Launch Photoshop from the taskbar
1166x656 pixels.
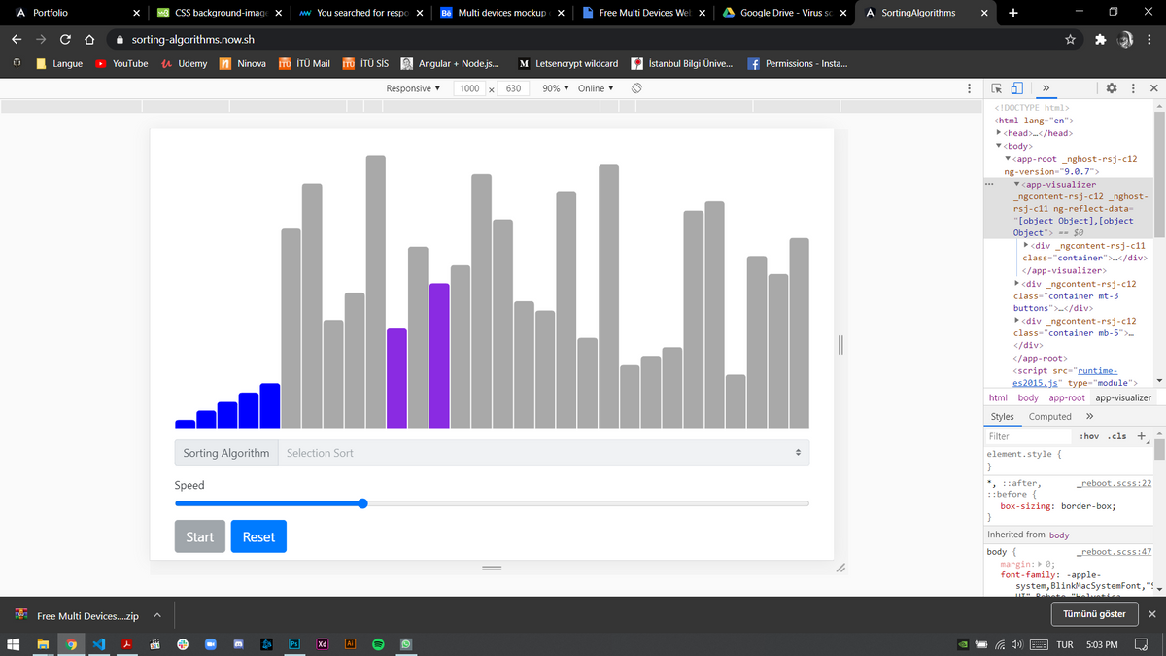pyautogui.click(x=294, y=644)
